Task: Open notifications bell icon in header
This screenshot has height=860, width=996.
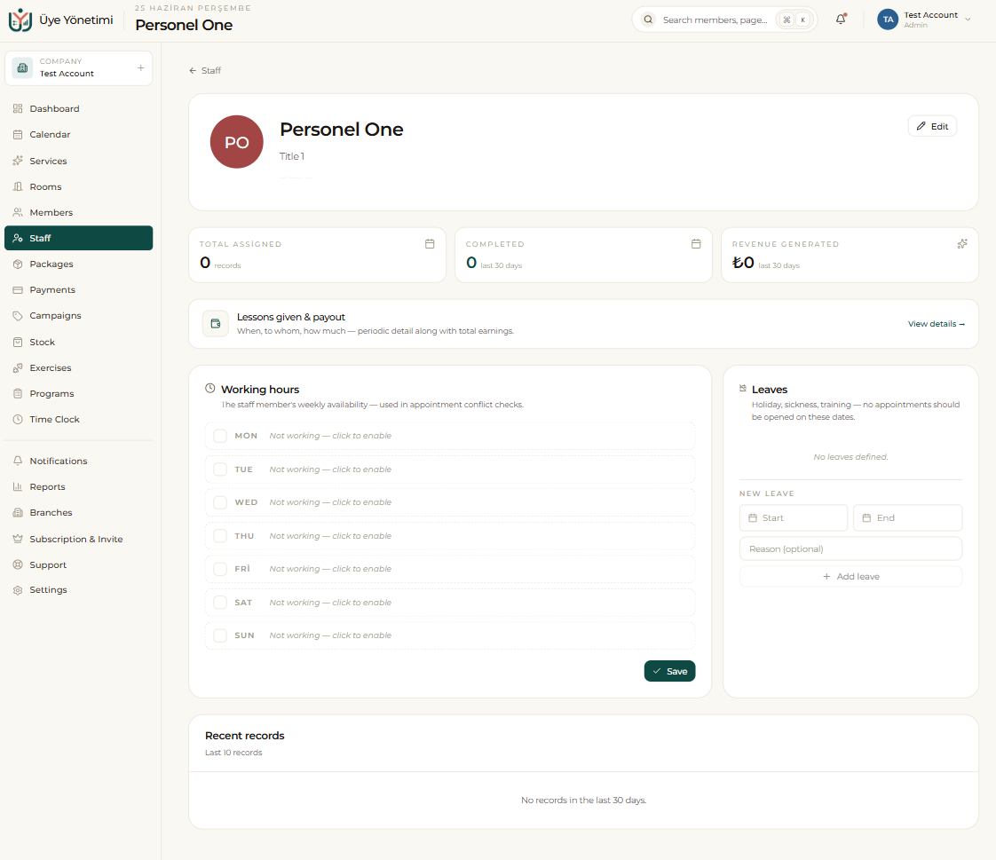Action: 841,19
